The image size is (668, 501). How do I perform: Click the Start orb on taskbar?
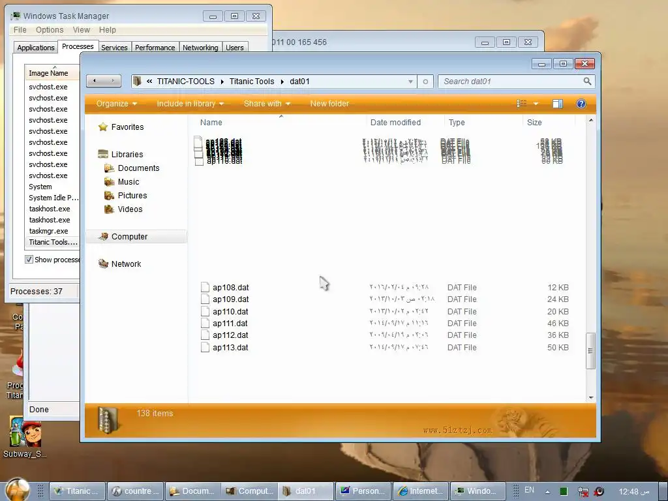click(x=18, y=489)
